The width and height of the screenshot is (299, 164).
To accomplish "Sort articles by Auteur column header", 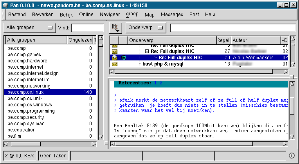I will click(x=256, y=40).
